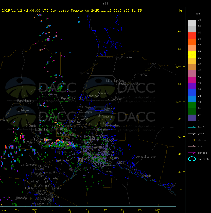Select the green 20-30 dBZ color band
The image size is (211, 213).
pyautogui.click(x=192, y=105)
